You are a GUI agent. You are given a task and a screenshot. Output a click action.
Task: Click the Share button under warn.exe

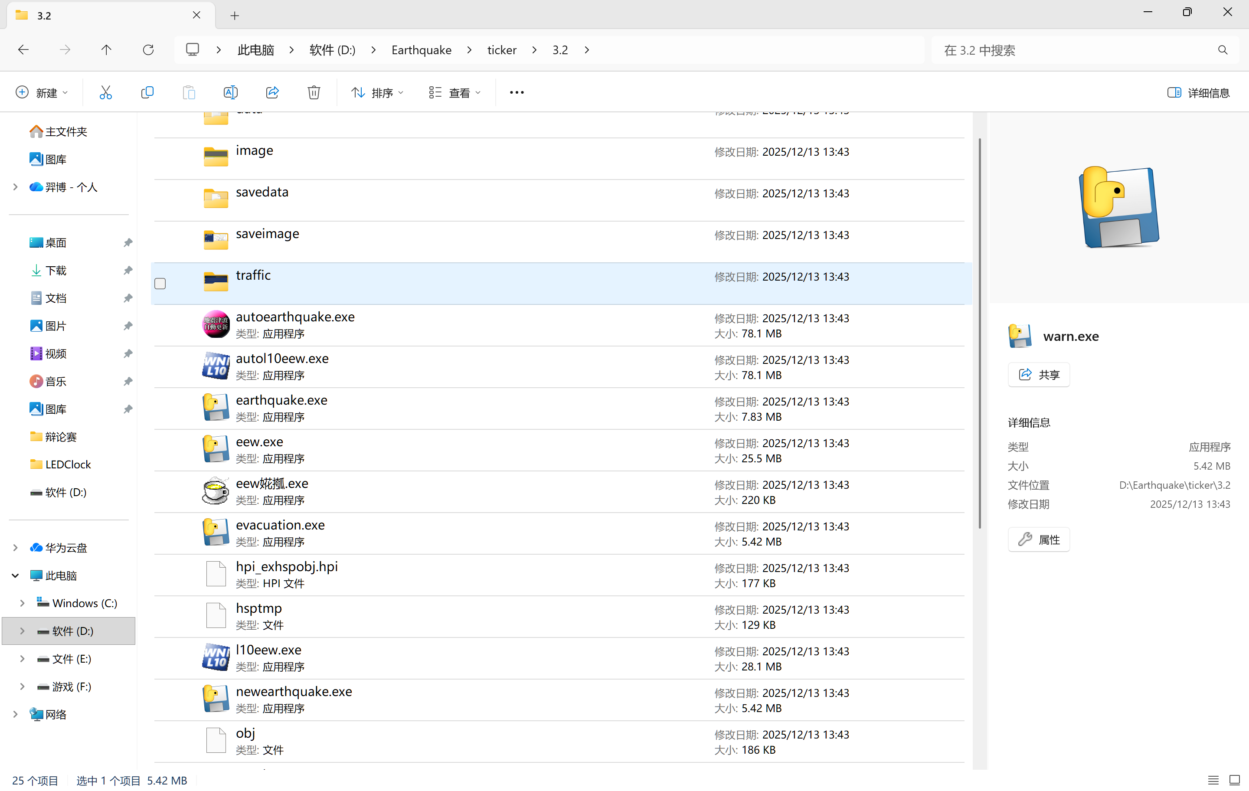[x=1039, y=375]
